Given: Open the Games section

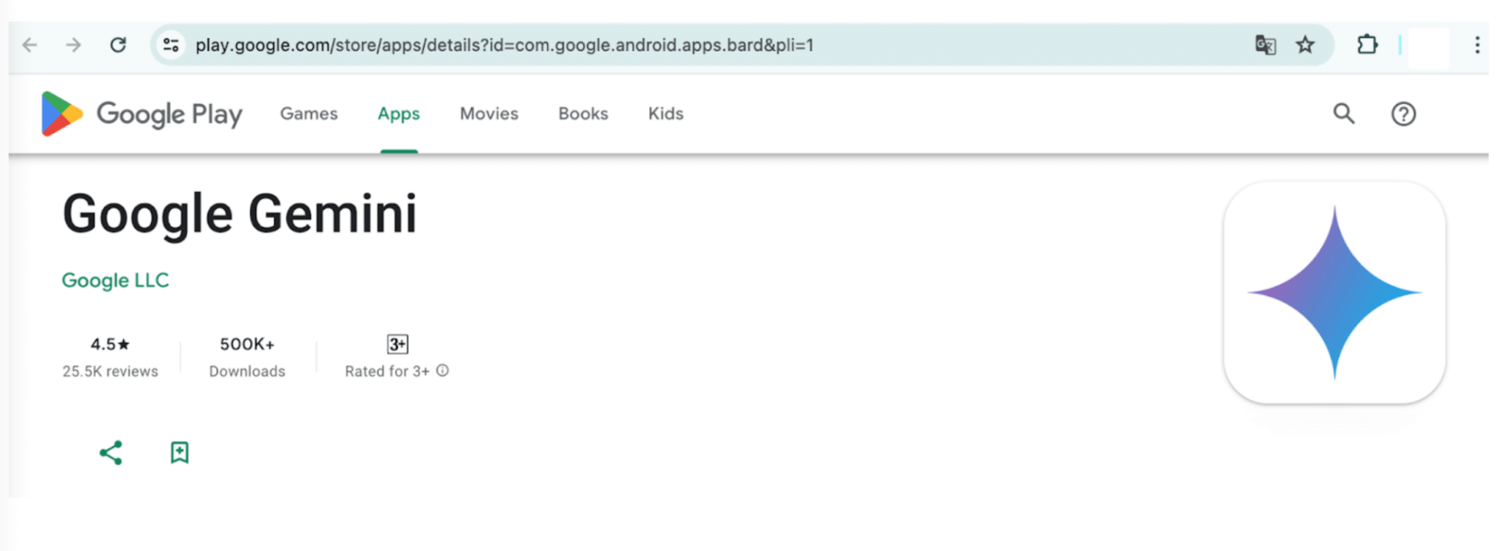Looking at the screenshot, I should [x=309, y=114].
